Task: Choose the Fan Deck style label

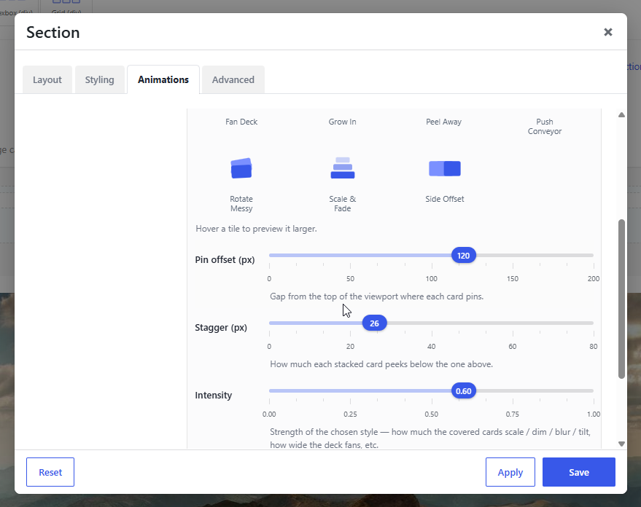Action: pyautogui.click(x=241, y=122)
